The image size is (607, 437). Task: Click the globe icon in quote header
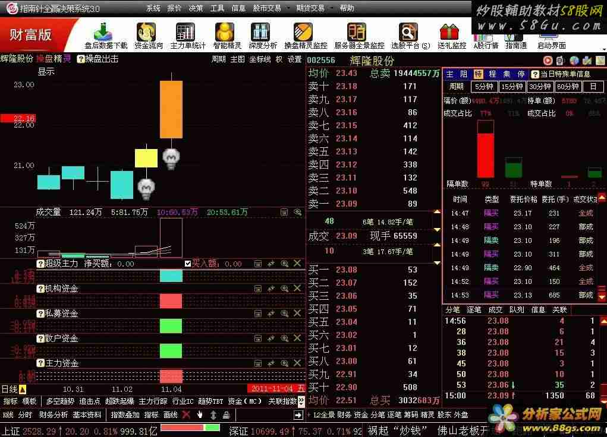(x=574, y=61)
